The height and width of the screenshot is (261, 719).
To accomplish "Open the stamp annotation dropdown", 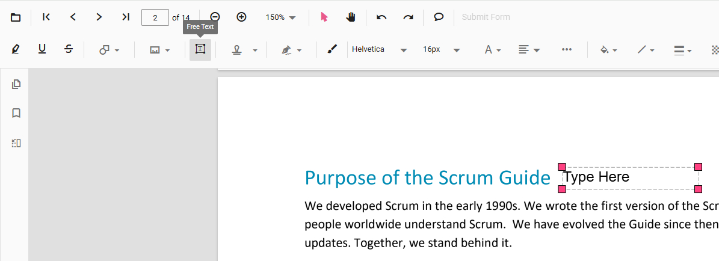I will (x=245, y=50).
